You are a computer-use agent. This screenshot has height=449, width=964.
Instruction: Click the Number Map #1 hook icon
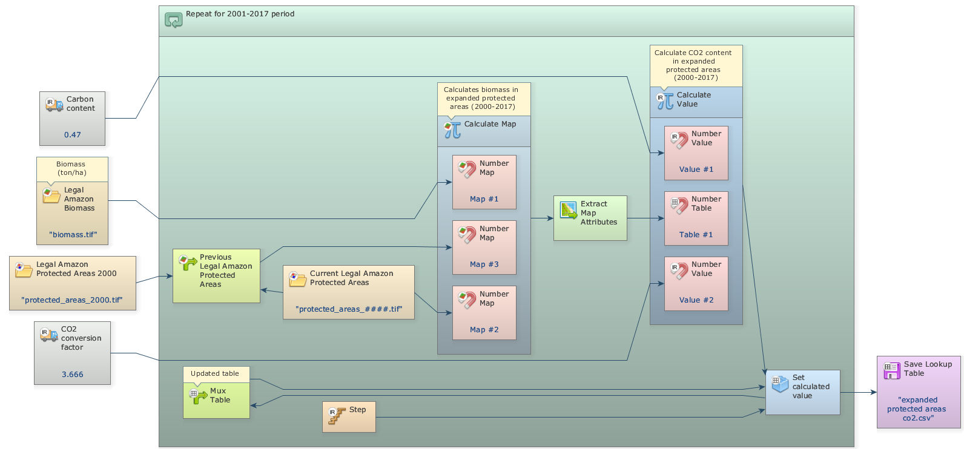click(x=466, y=169)
